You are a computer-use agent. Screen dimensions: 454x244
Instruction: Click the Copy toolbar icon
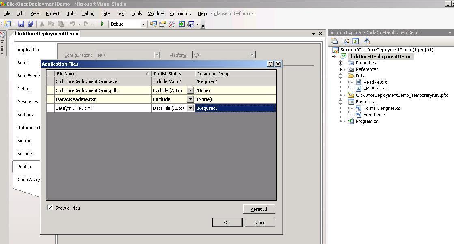point(51,24)
